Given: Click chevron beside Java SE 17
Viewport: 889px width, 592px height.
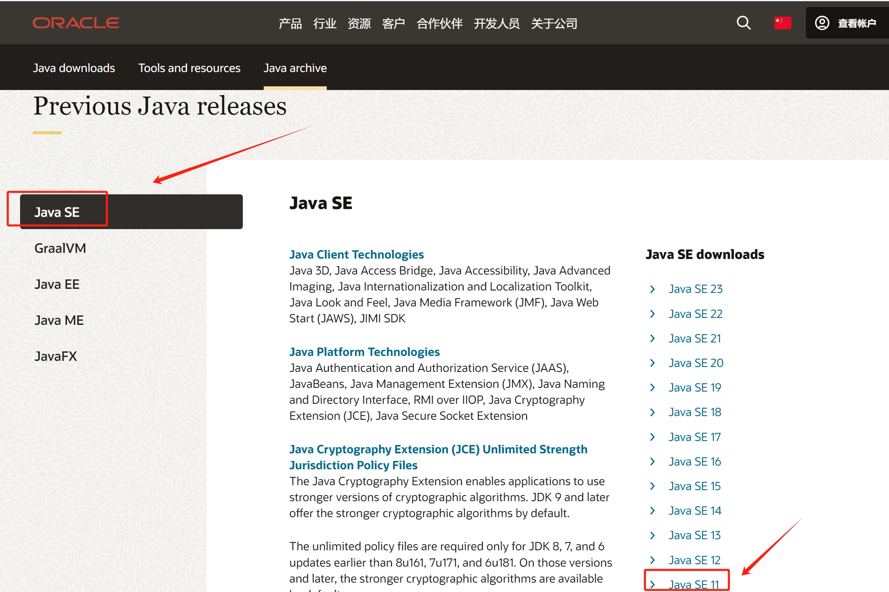Looking at the screenshot, I should 652,437.
